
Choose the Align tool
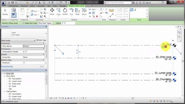(x=77, y=12)
